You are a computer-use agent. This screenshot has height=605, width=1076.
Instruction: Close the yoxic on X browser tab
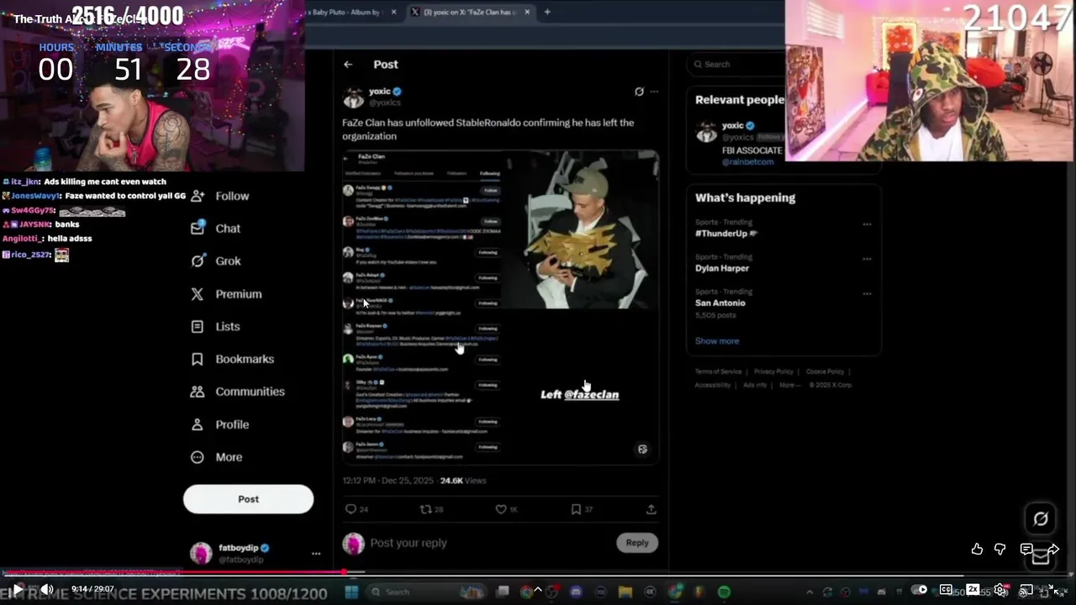(x=527, y=12)
